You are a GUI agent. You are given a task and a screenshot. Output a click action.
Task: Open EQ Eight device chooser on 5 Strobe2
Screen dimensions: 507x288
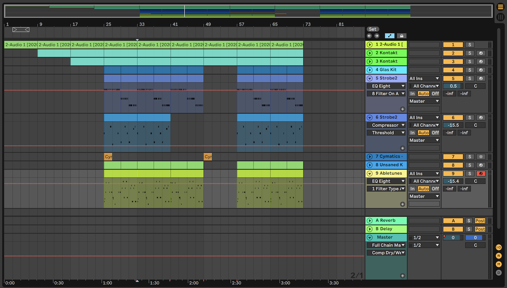pos(386,86)
